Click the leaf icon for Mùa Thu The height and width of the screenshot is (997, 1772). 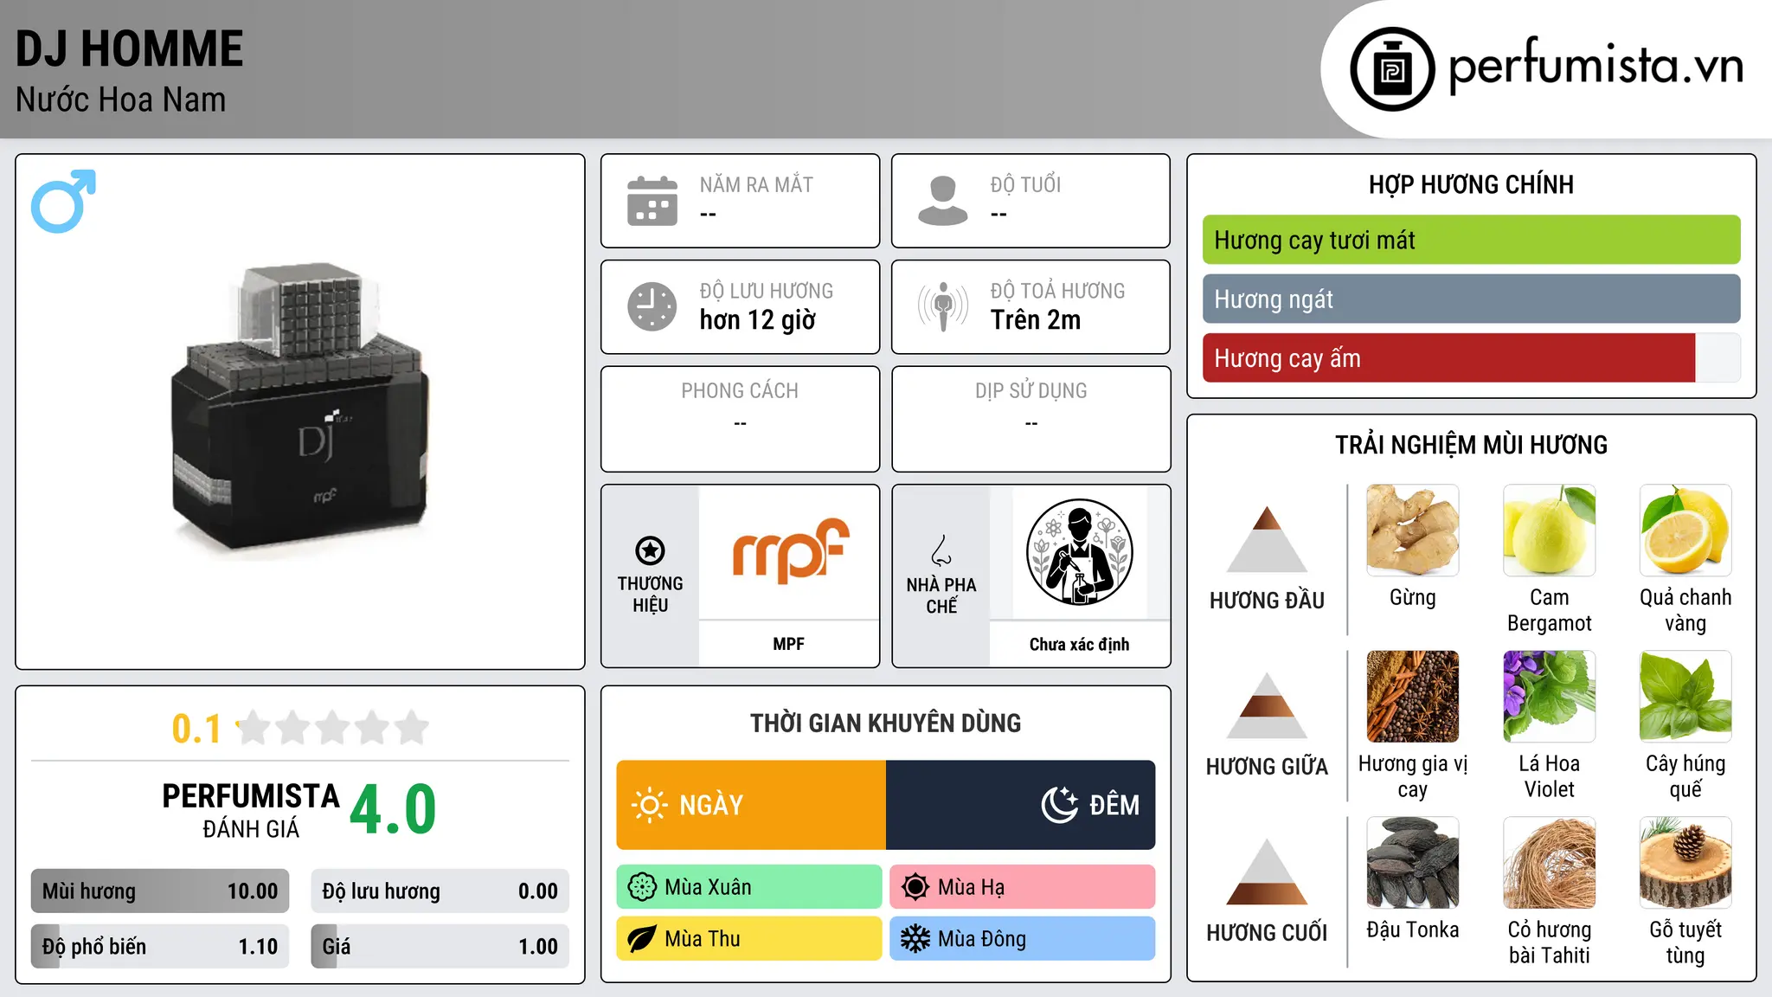coord(642,939)
